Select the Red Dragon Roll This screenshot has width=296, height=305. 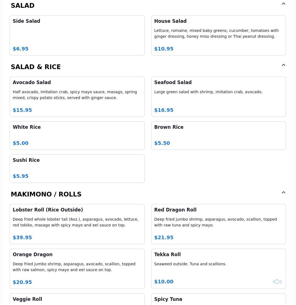pyautogui.click(x=218, y=224)
